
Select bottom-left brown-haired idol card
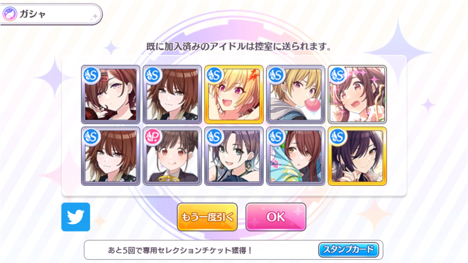point(111,156)
